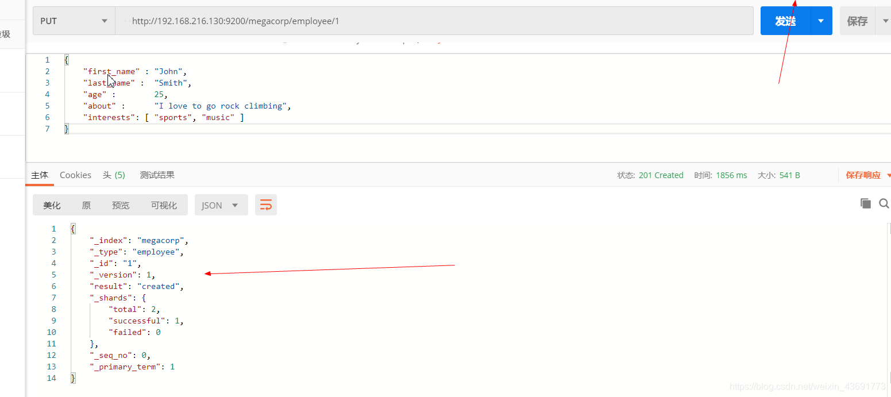This screenshot has width=891, height=397.
Task: Click the "interests" key in the request body
Action: tap(109, 117)
